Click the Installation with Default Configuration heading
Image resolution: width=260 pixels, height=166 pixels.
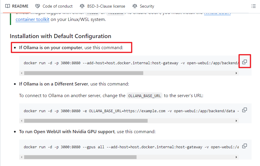pos(61,36)
